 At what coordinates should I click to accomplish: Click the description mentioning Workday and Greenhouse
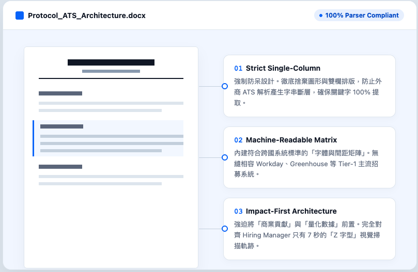coord(308,164)
